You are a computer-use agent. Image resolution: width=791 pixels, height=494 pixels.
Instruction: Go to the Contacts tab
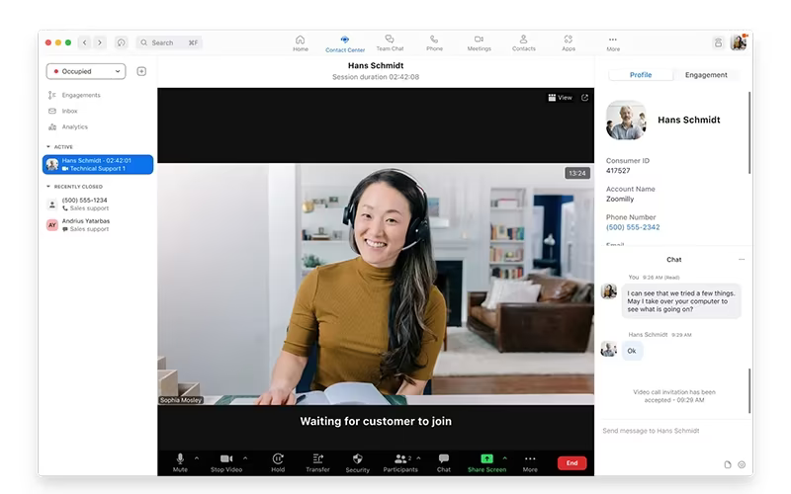point(524,43)
